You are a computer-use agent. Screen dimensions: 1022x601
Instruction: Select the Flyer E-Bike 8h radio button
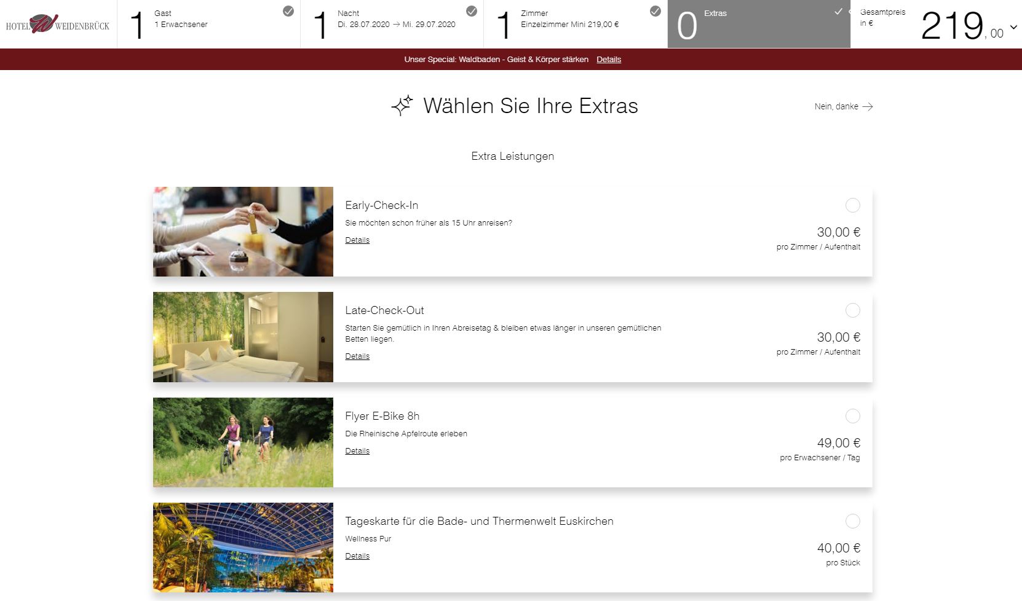[852, 416]
